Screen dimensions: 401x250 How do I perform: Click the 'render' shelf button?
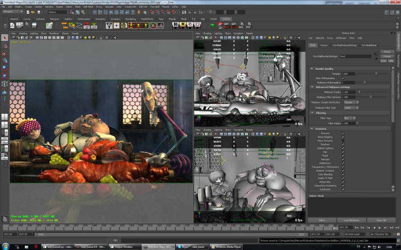coord(234,25)
